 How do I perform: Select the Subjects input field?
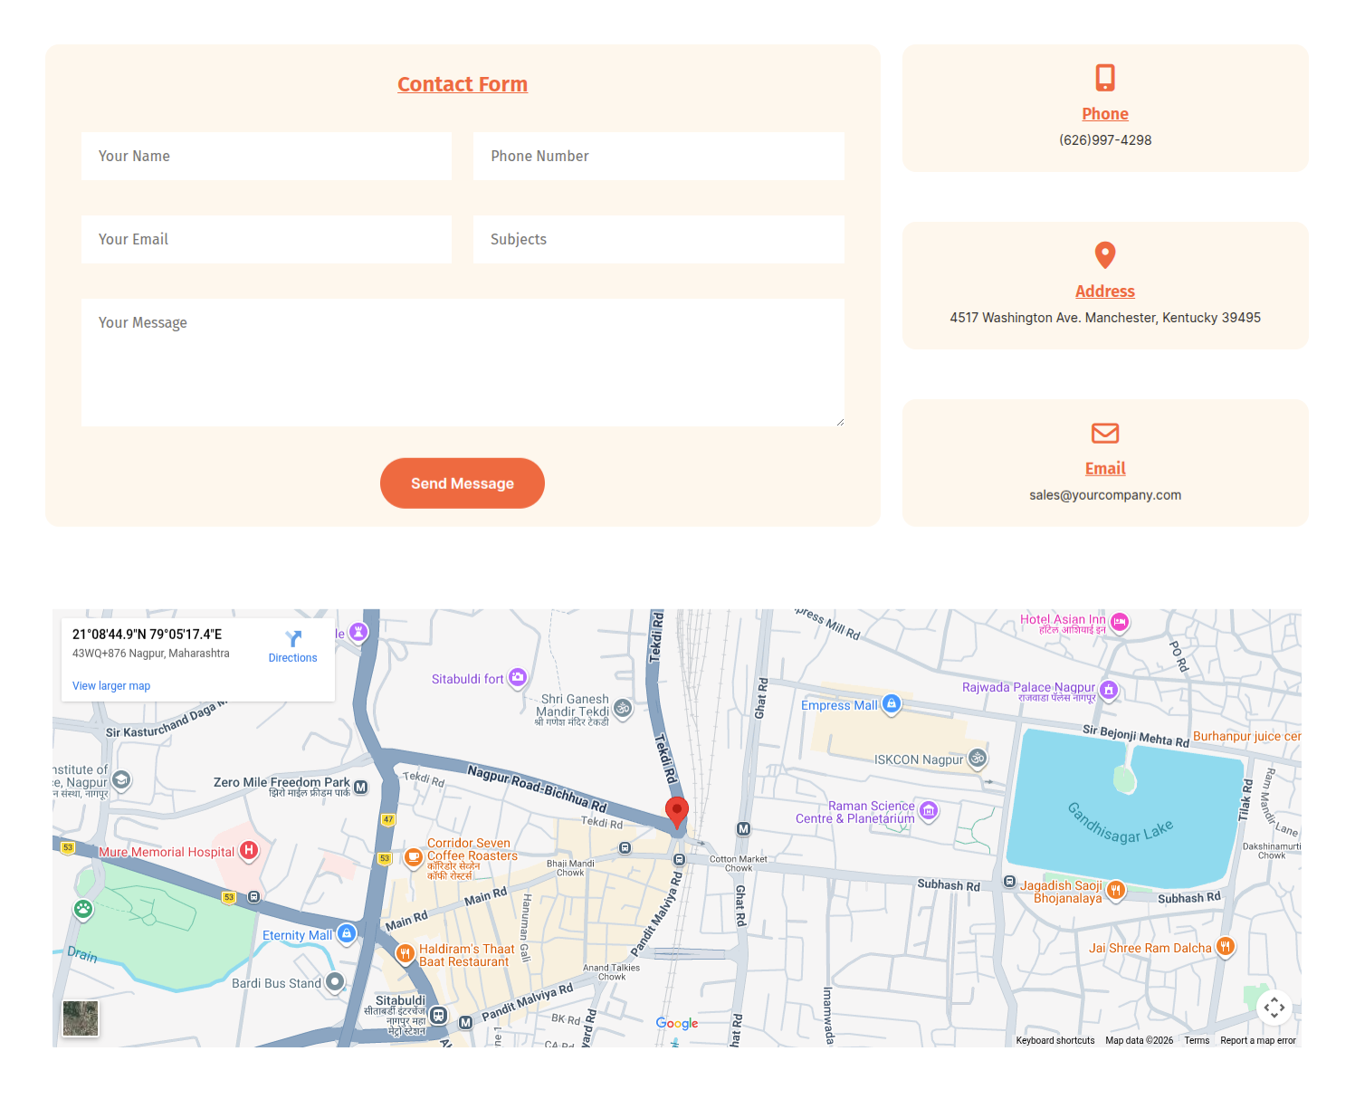pos(658,239)
